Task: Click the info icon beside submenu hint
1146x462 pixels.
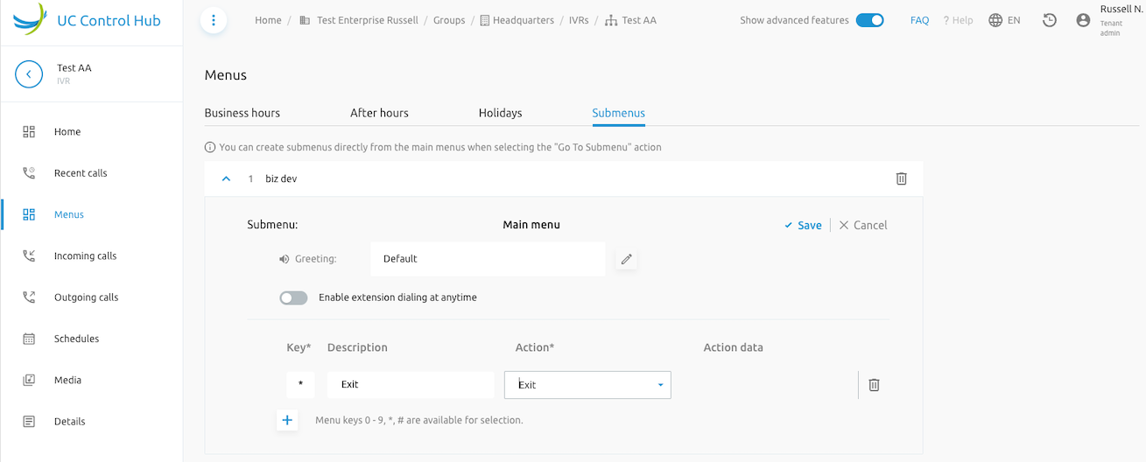Action: (210, 148)
